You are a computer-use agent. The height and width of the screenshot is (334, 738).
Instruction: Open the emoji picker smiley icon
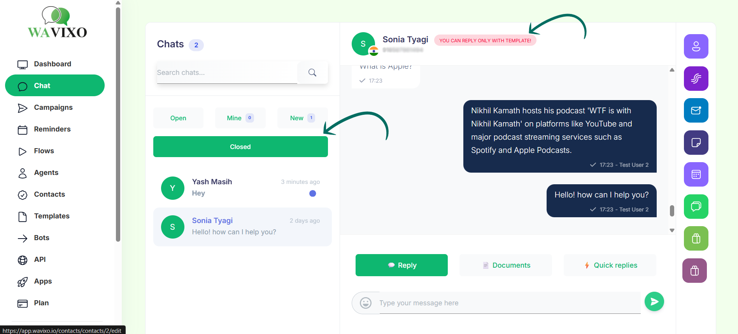366,303
